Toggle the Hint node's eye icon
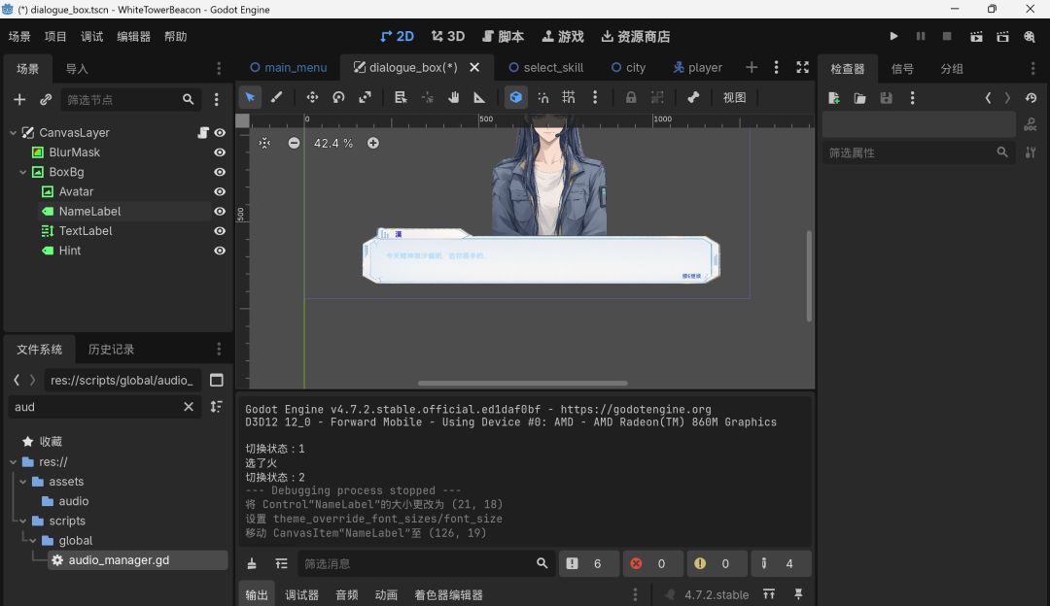This screenshot has width=1050, height=606. 220,251
